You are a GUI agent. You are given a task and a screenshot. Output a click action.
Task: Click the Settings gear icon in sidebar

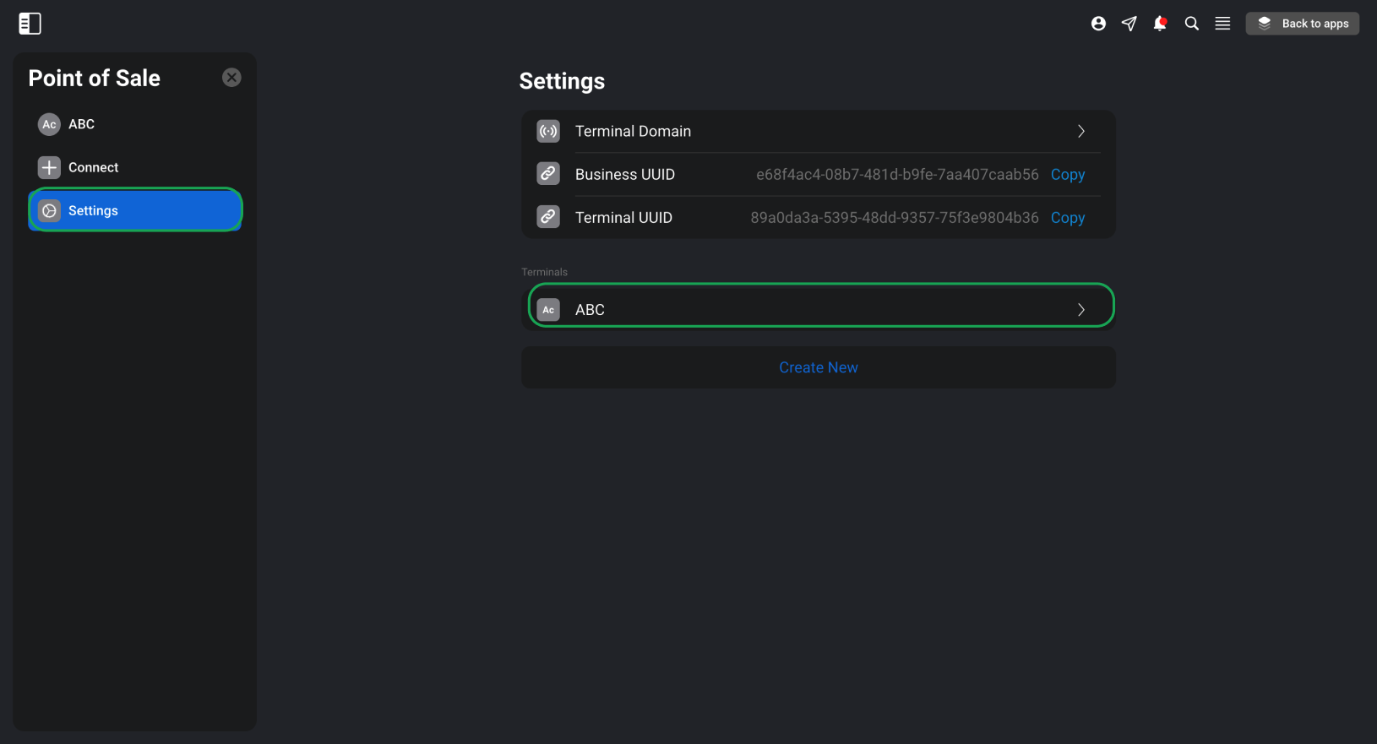[50, 210]
